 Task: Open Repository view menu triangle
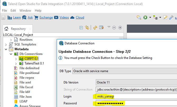click(x=109, y=27)
